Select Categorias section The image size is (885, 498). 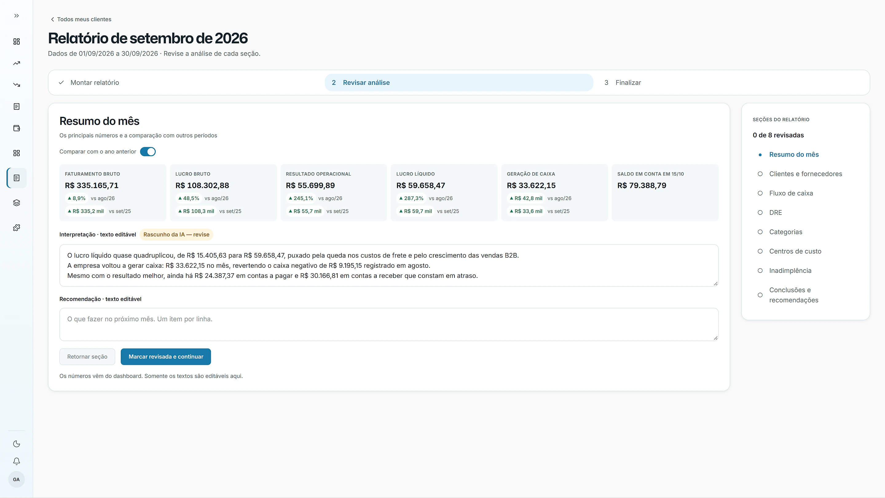pyautogui.click(x=786, y=232)
